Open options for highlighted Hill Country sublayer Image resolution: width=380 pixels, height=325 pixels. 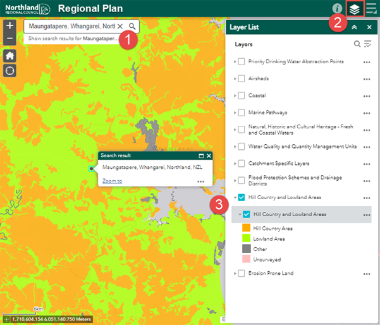pyautogui.click(x=367, y=215)
